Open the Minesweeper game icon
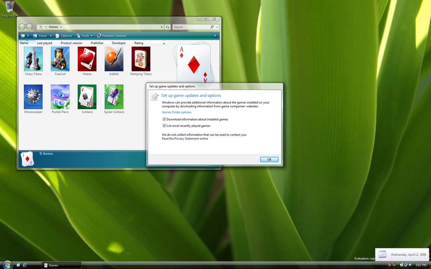 33,97
